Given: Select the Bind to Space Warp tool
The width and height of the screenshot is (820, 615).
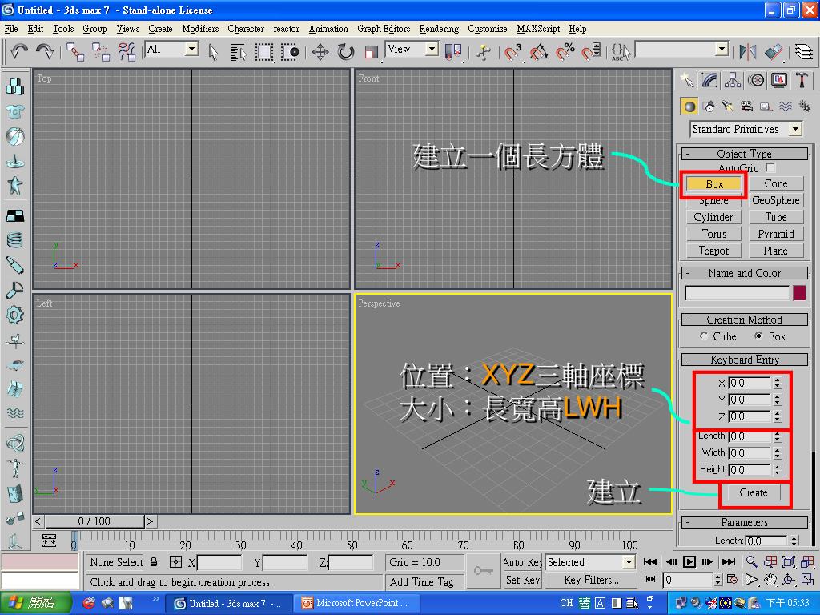Looking at the screenshot, I should tap(127, 51).
